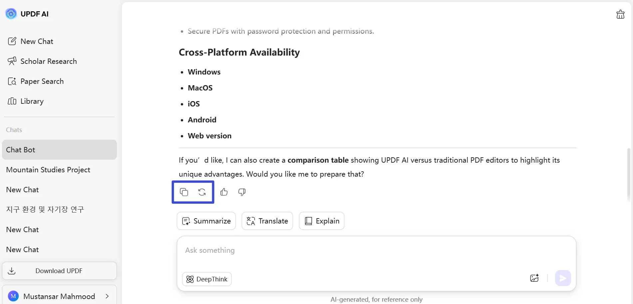Attach an image to your question
Image resolution: width=633 pixels, height=304 pixels.
[534, 278]
